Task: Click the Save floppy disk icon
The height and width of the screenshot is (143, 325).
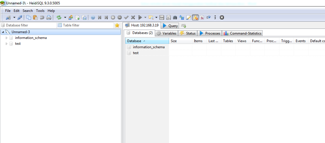Action: (x=162, y=18)
